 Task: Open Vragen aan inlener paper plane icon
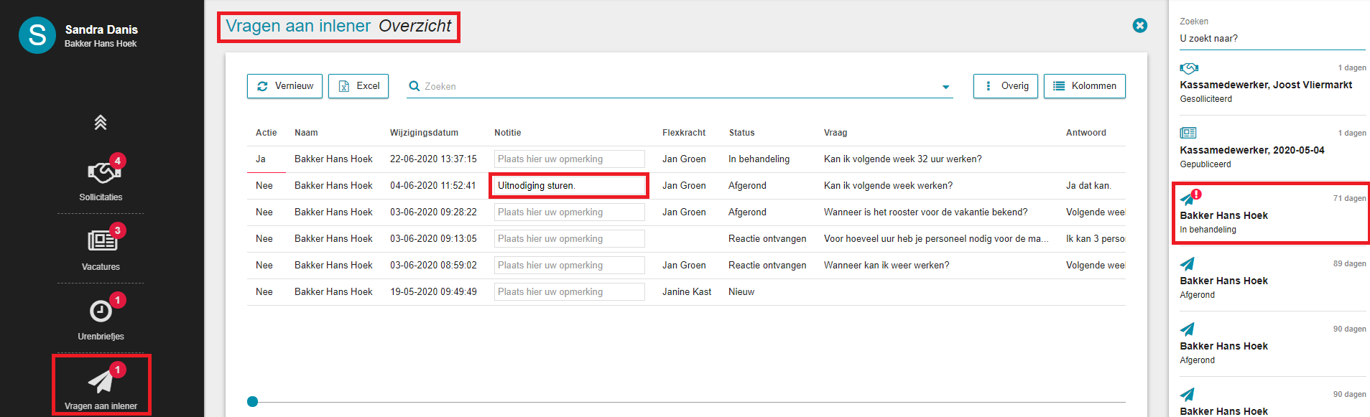pyautogui.click(x=101, y=381)
